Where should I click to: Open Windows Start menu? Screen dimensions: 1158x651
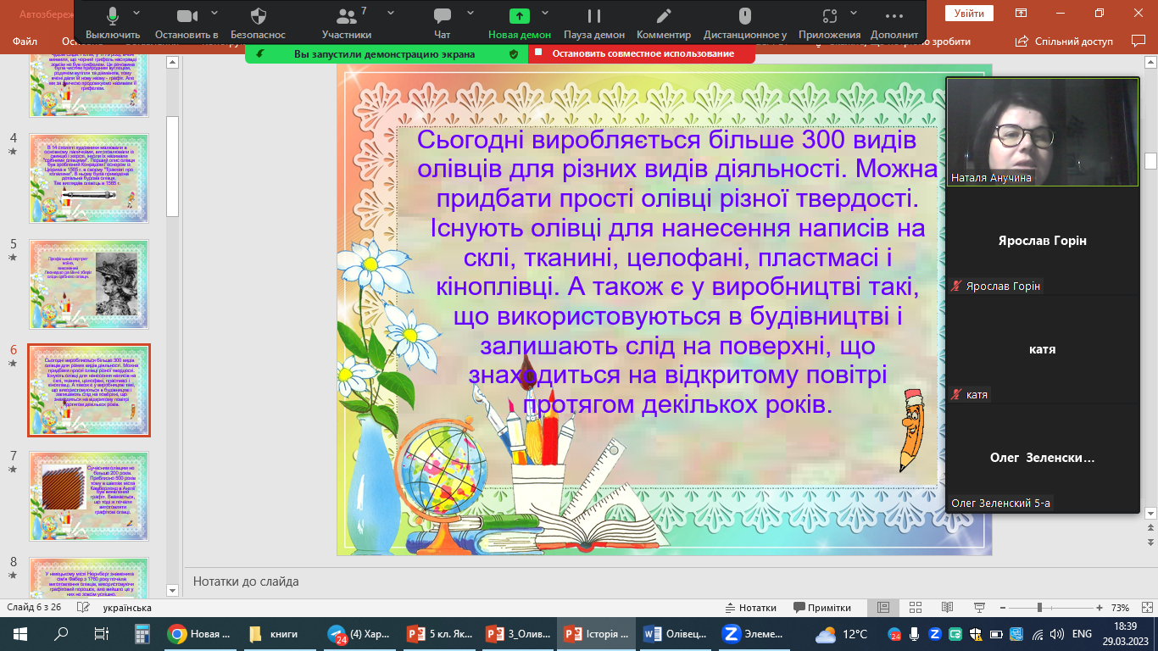(20, 633)
